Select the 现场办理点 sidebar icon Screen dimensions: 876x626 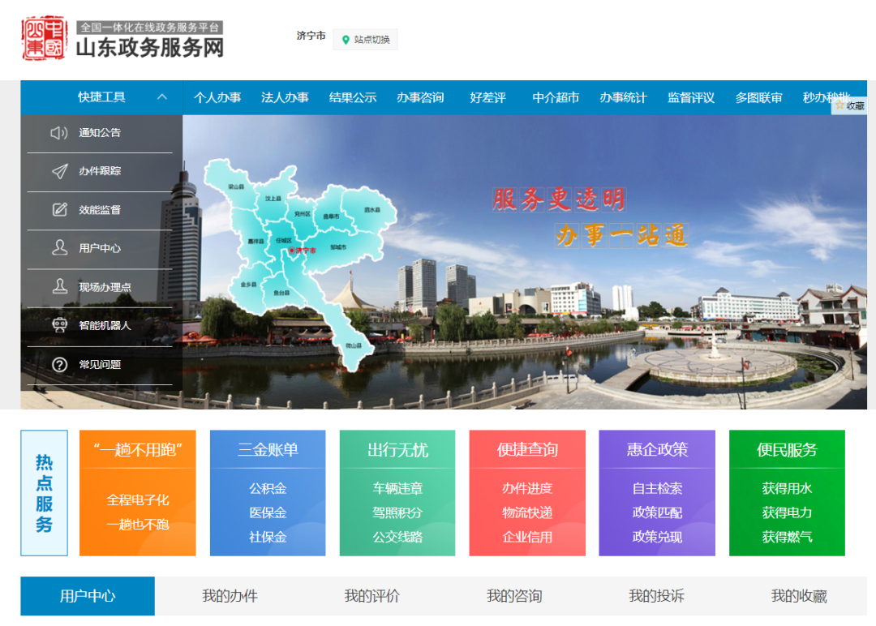[59, 286]
